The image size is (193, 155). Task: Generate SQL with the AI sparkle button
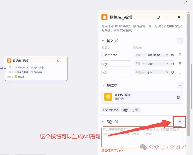click(x=180, y=122)
